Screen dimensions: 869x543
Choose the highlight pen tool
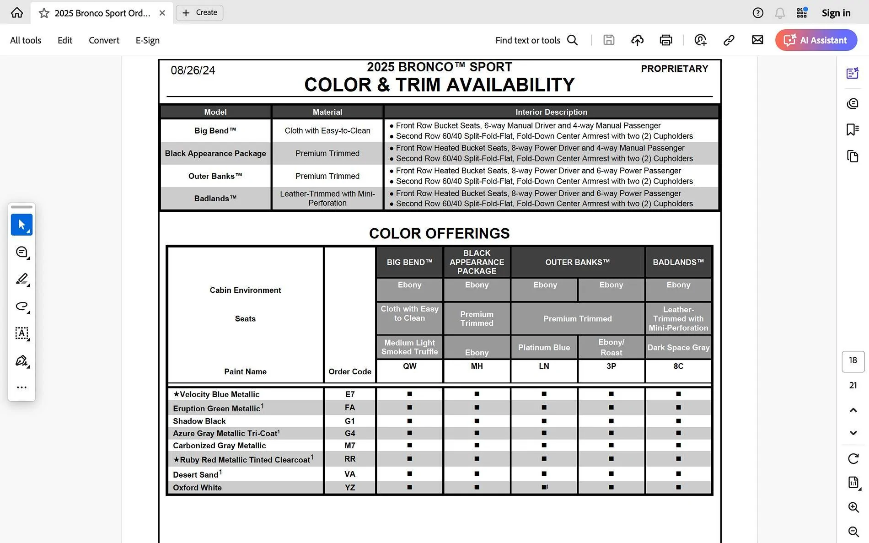21,279
